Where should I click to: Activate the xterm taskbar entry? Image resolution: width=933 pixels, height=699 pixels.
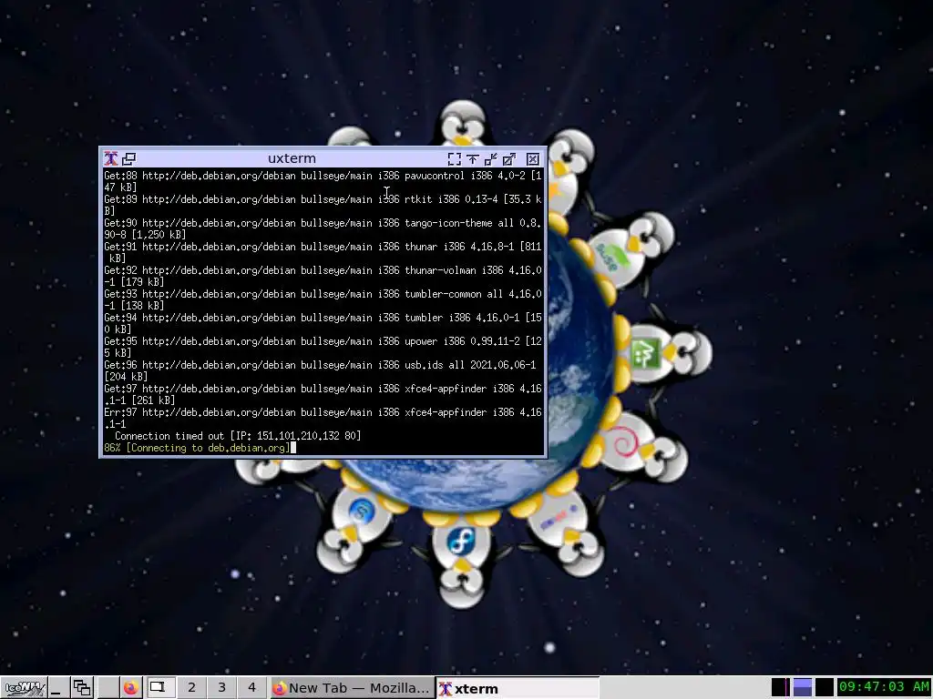(x=517, y=688)
